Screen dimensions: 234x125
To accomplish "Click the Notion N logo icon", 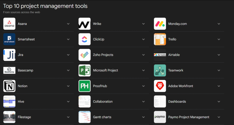I will [x=9, y=86].
